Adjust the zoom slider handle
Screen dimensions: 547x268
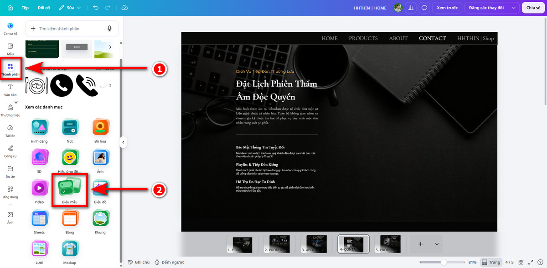444,262
